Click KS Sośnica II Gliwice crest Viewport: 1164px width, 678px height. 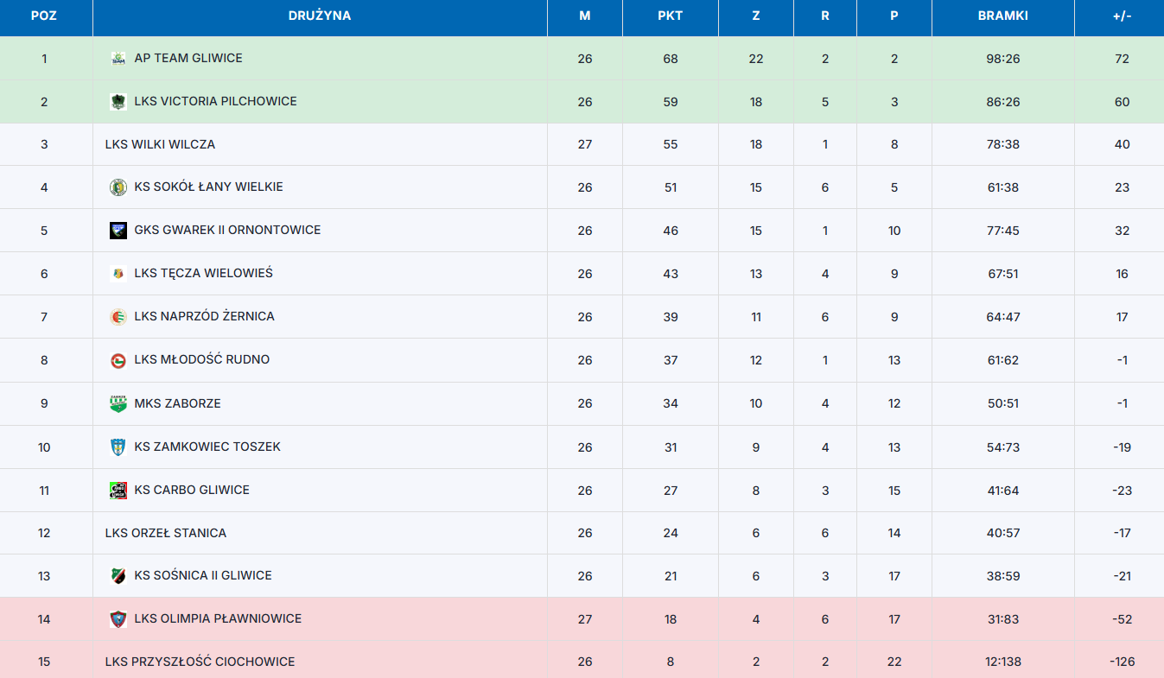[118, 576]
